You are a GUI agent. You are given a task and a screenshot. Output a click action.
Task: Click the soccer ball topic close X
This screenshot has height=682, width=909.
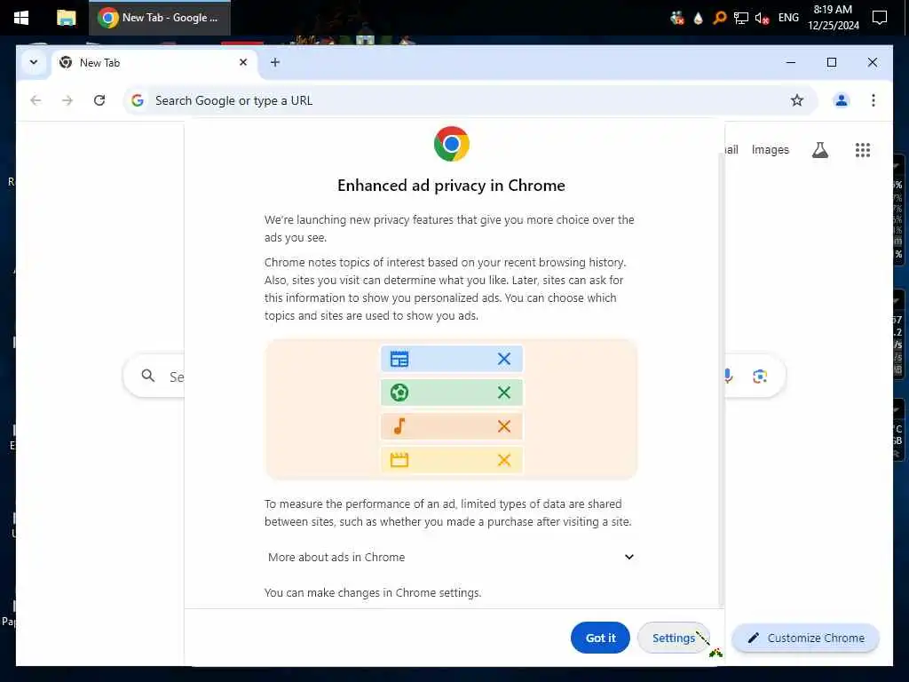click(x=504, y=393)
